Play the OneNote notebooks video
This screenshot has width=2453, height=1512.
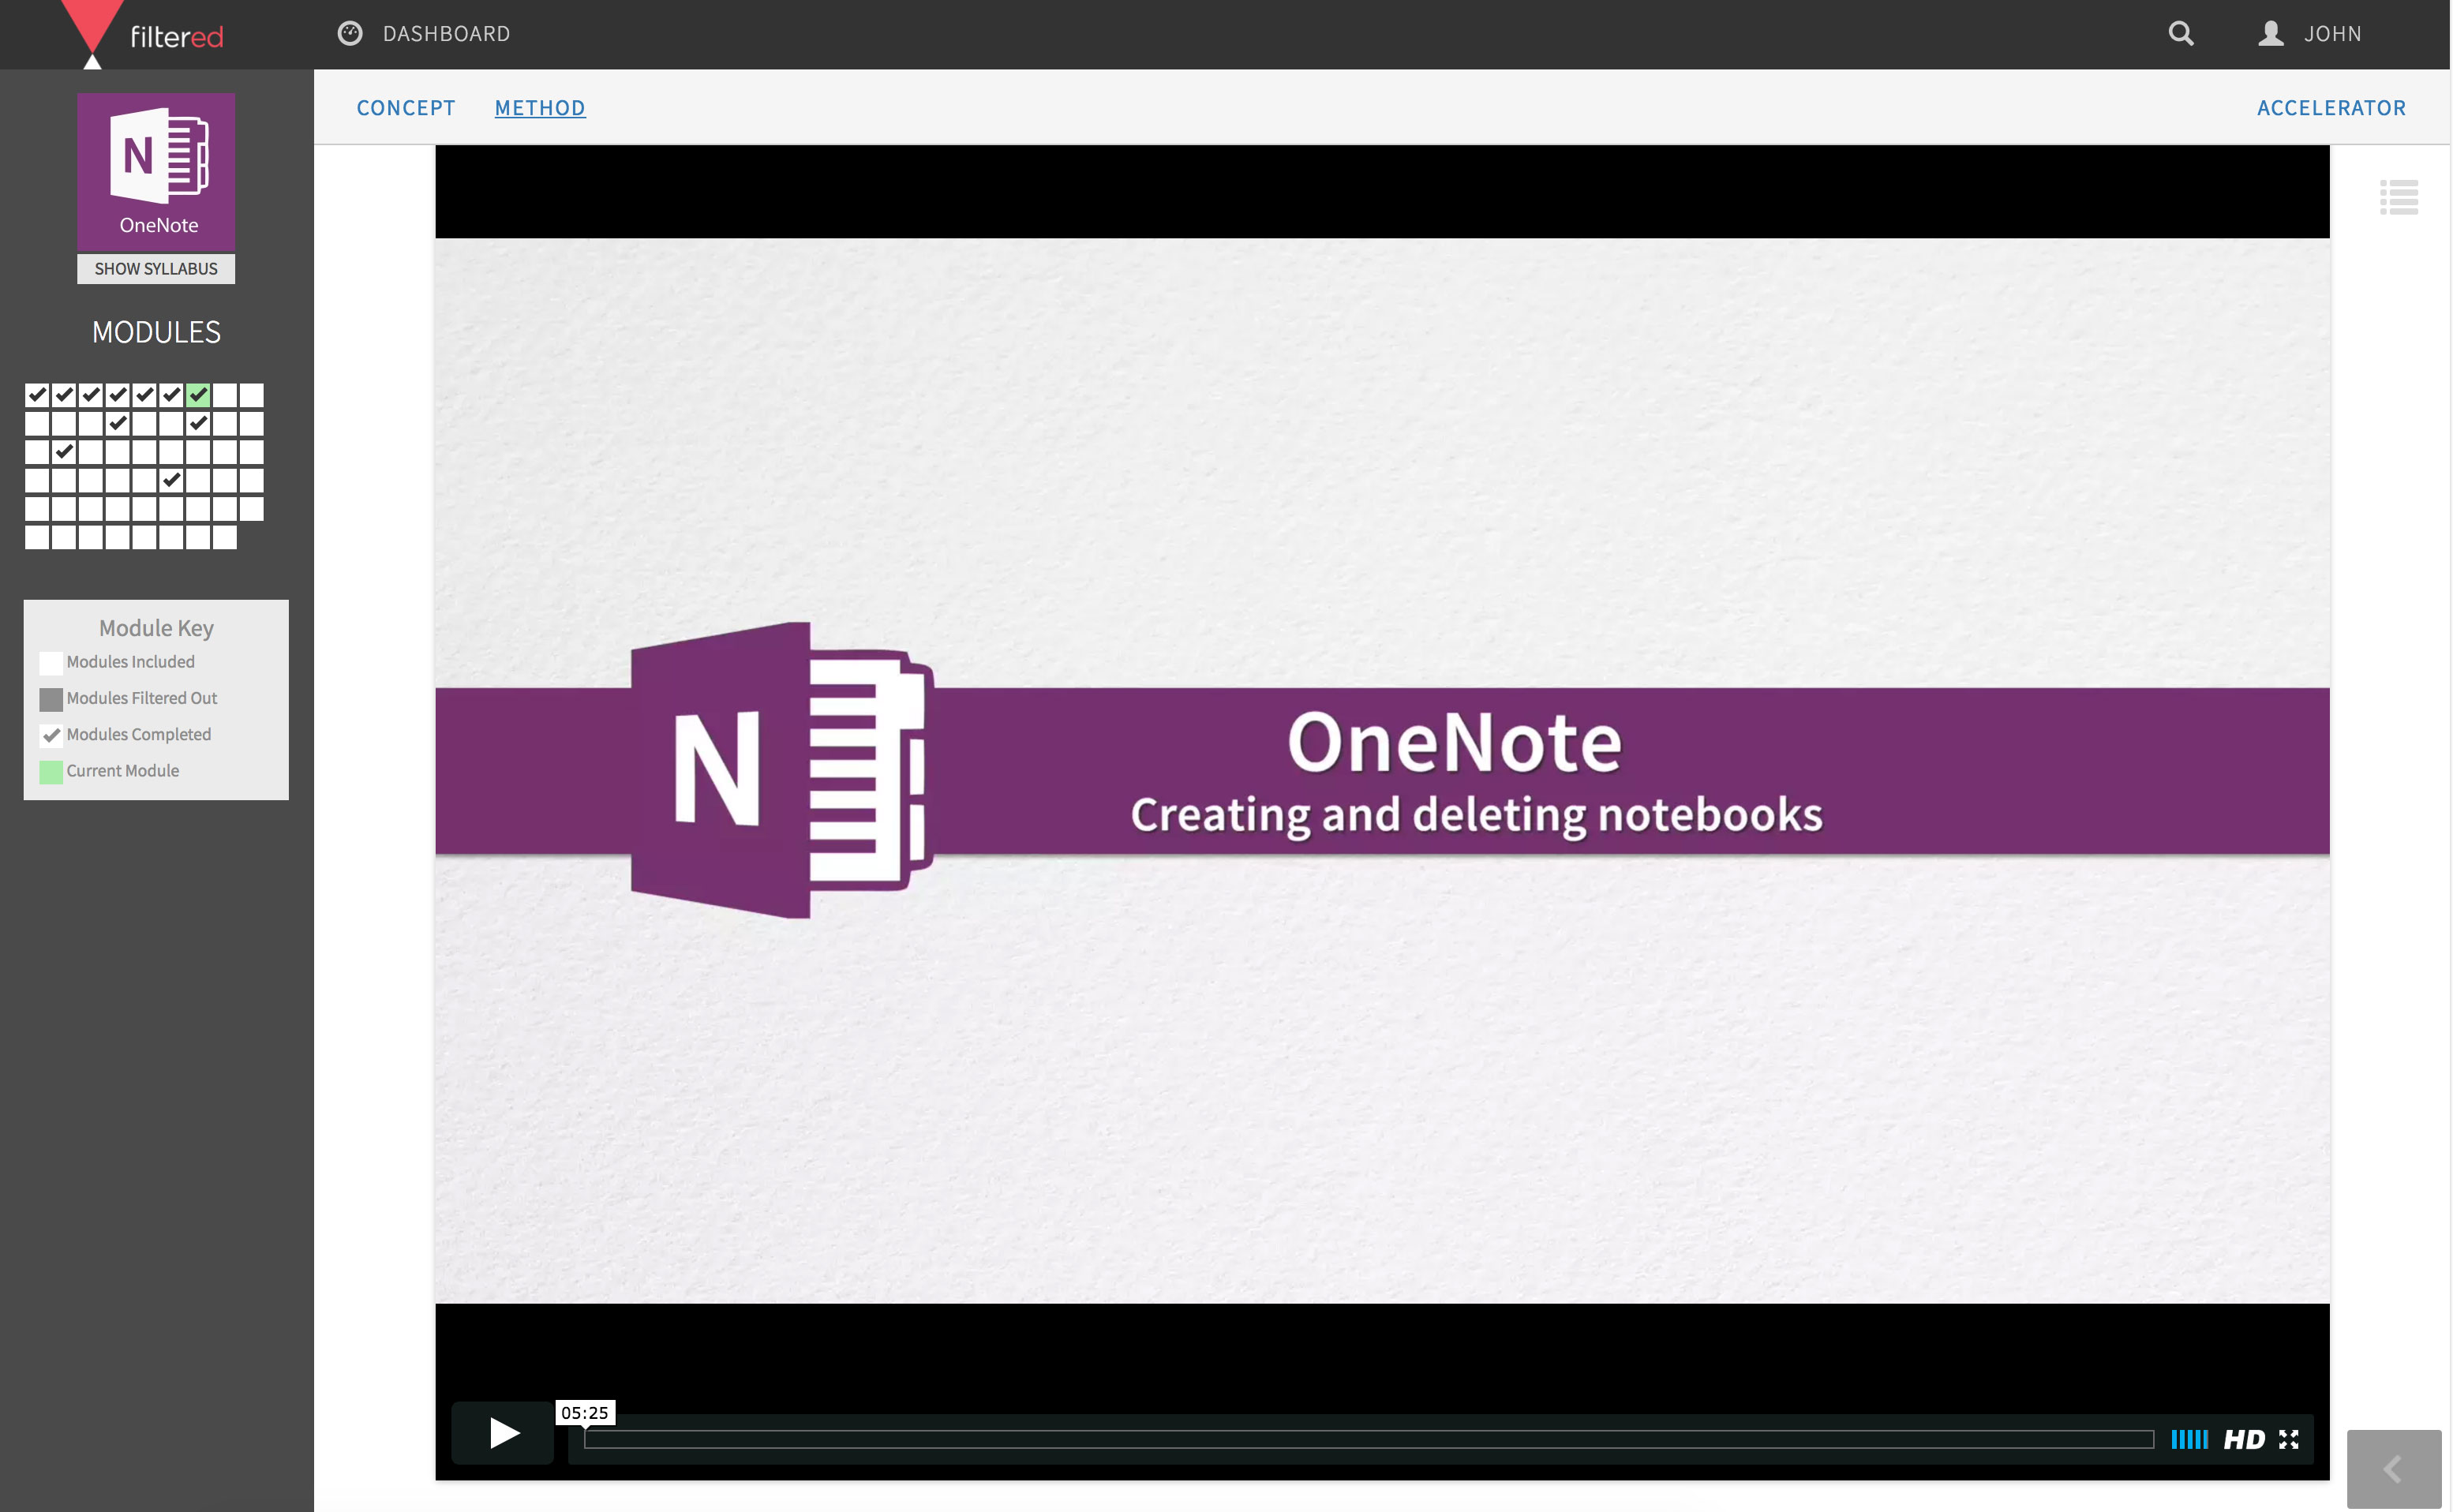(502, 1432)
